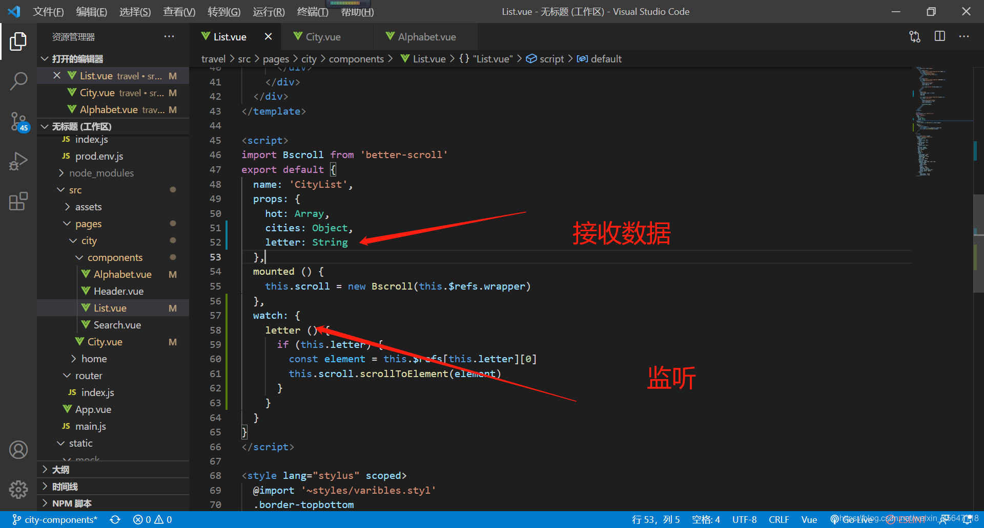This screenshot has height=528, width=984.
Task: Collapse the static folder
Action: coord(80,443)
